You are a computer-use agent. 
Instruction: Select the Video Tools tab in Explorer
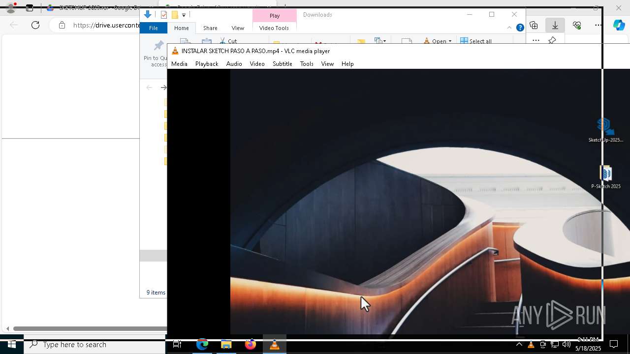(x=274, y=28)
